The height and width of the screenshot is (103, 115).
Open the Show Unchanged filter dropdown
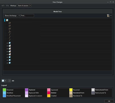(x=12, y=16)
